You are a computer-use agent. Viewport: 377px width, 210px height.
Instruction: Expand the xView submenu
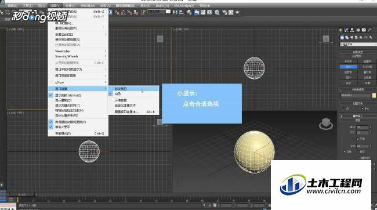pos(78,82)
